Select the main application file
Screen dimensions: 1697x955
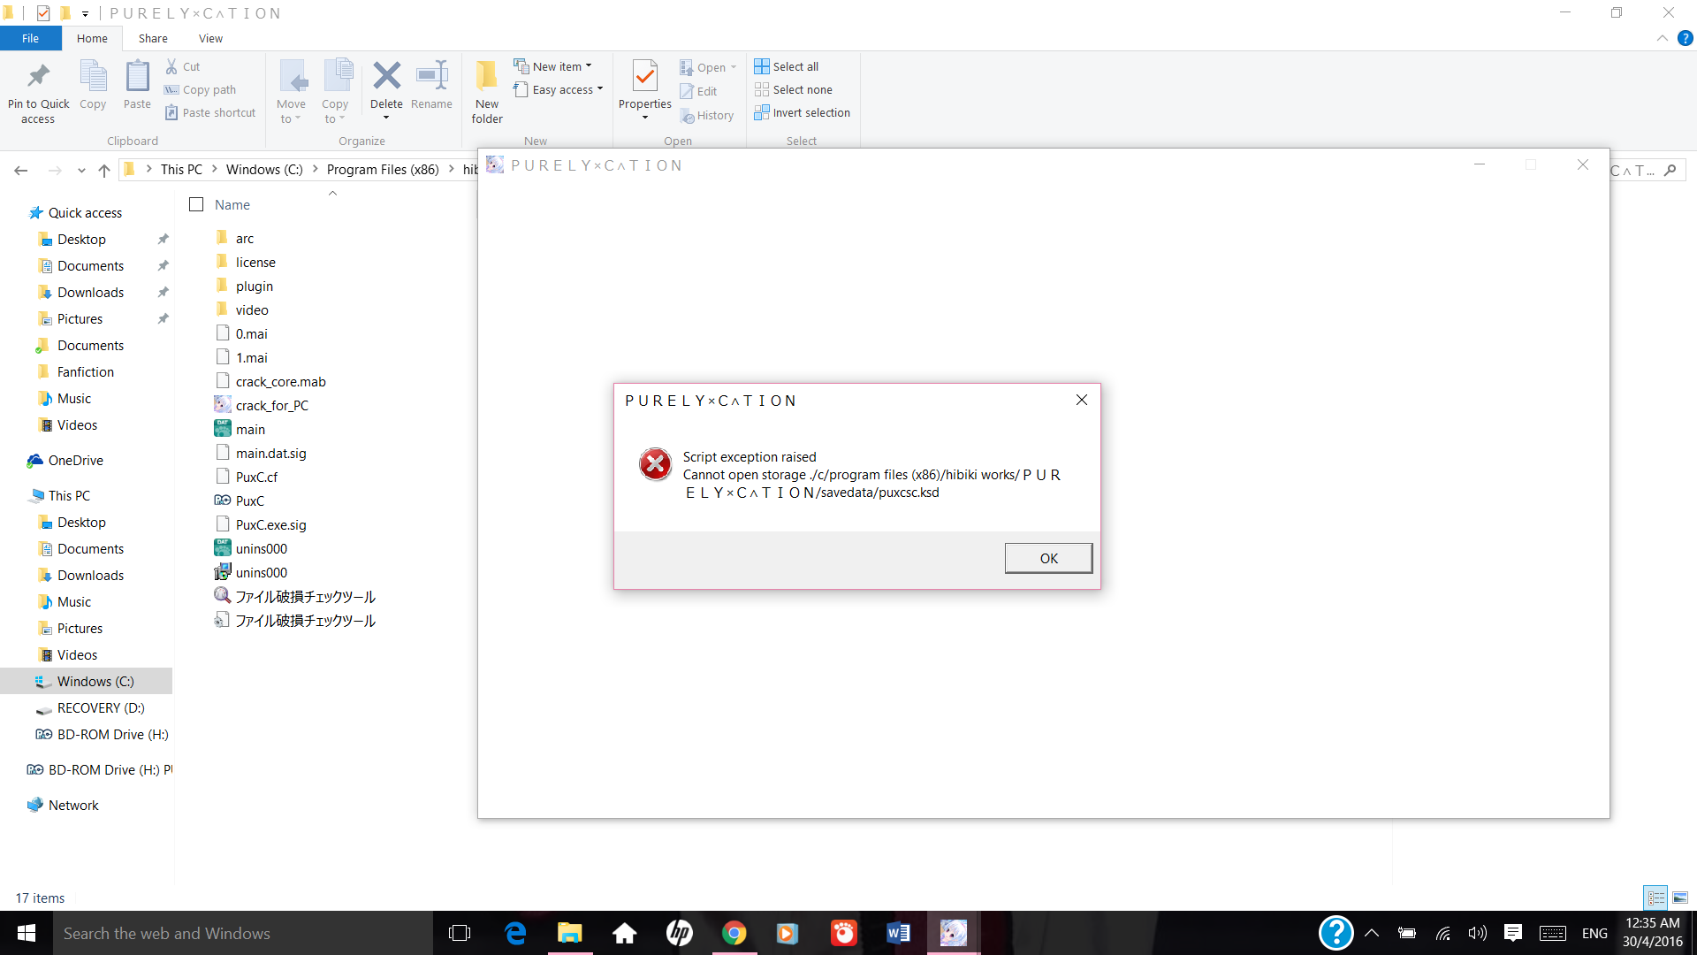click(250, 429)
